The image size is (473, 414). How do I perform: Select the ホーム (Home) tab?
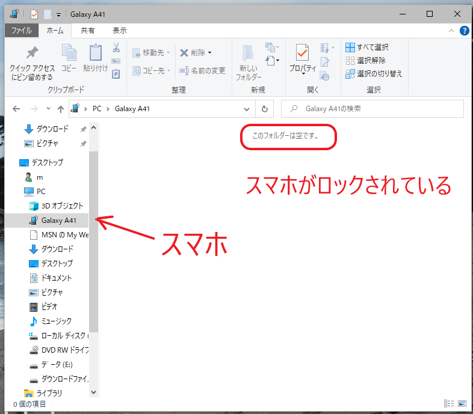coord(55,31)
